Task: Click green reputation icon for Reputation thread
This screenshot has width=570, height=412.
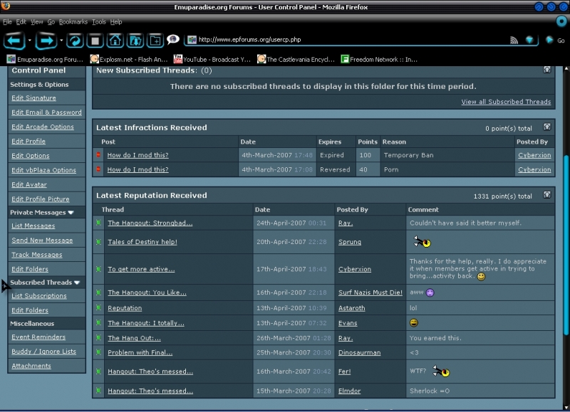Action: [98, 307]
